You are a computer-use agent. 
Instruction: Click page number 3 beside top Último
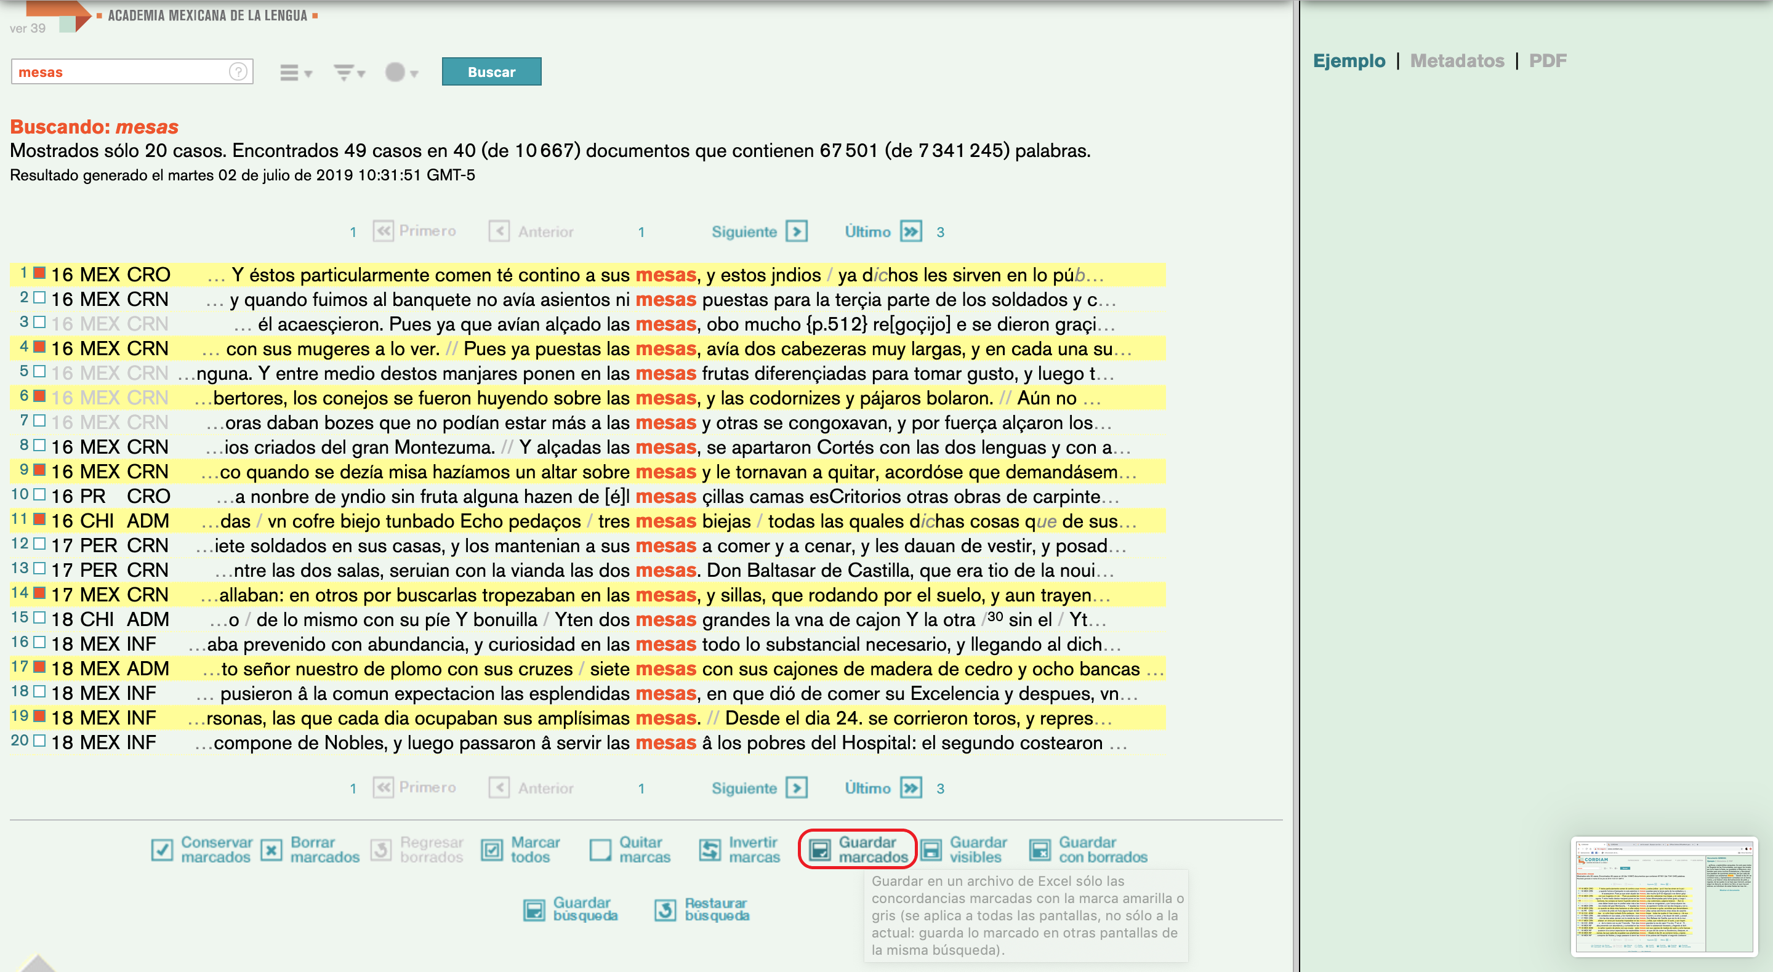[940, 232]
